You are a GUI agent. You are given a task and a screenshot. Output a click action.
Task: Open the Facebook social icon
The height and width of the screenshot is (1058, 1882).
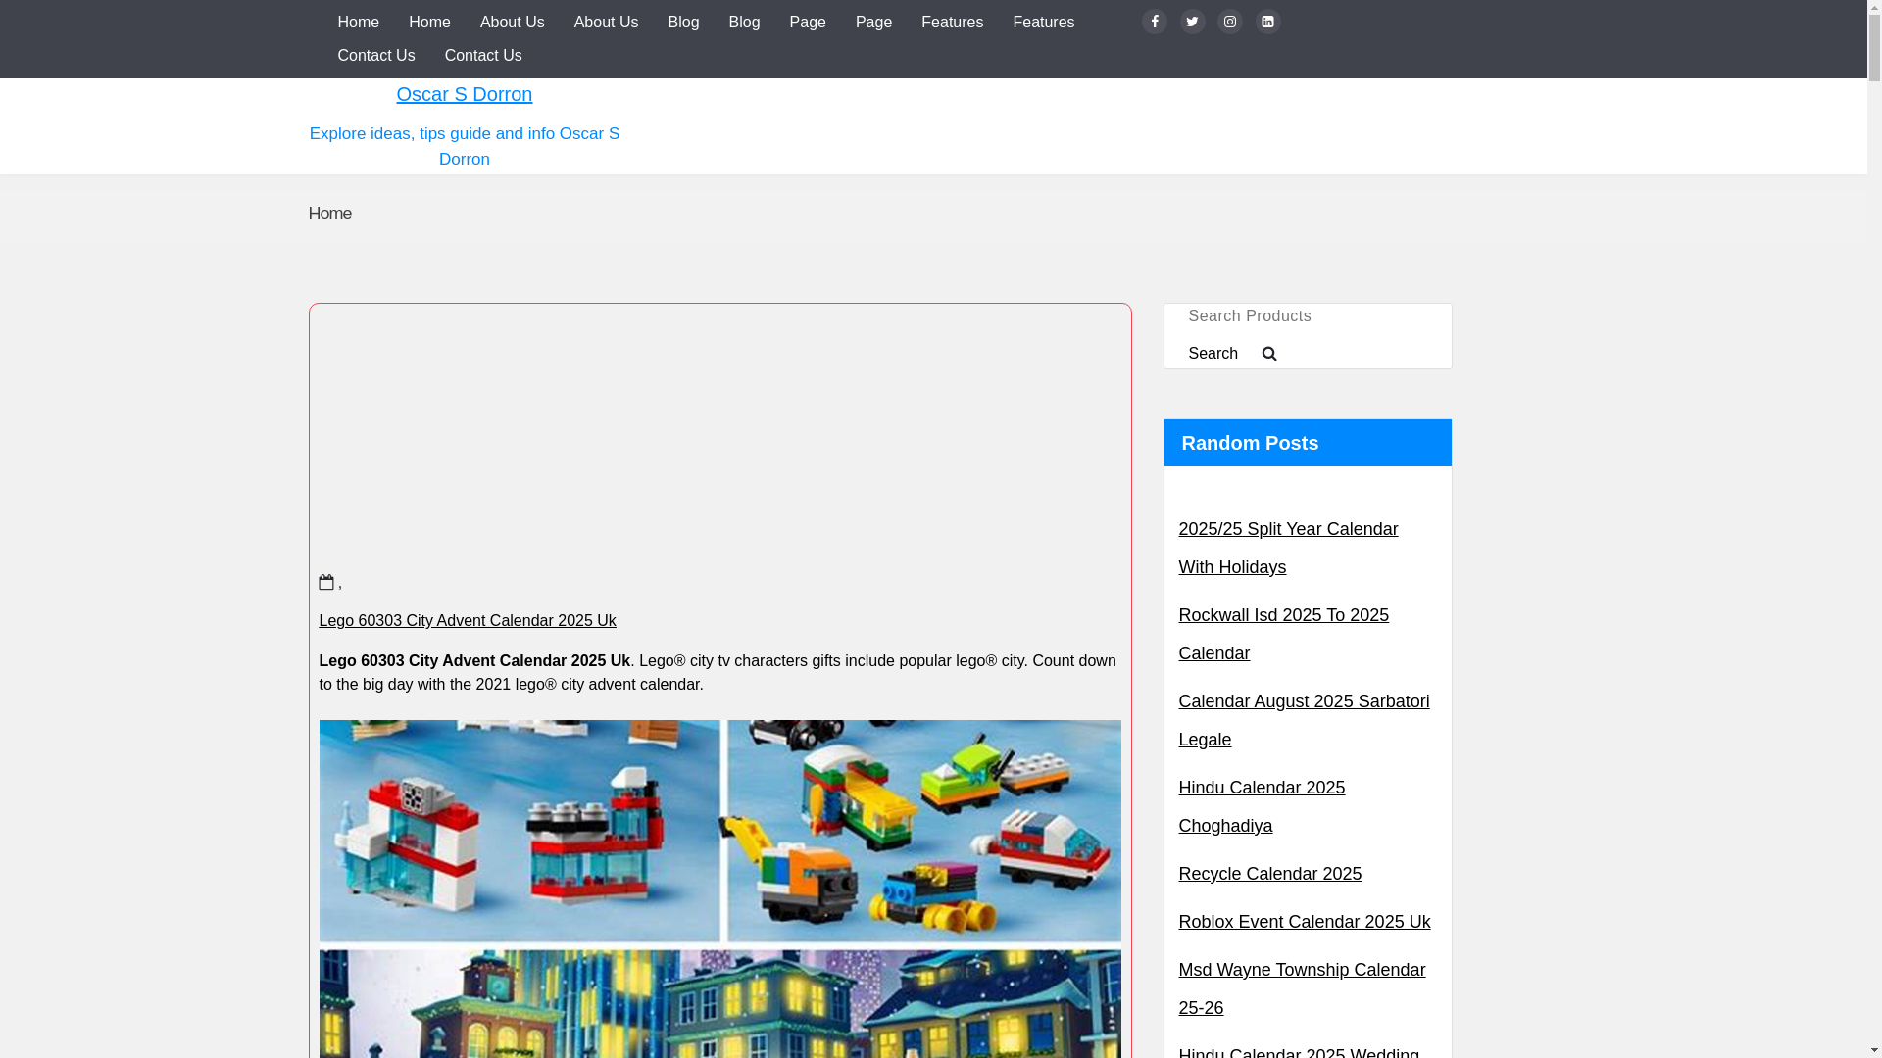click(1155, 22)
